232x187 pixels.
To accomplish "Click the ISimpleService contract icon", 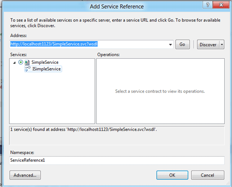I will pos(27,69).
